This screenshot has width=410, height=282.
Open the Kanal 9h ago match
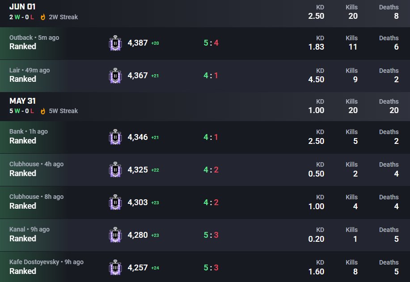coord(205,235)
